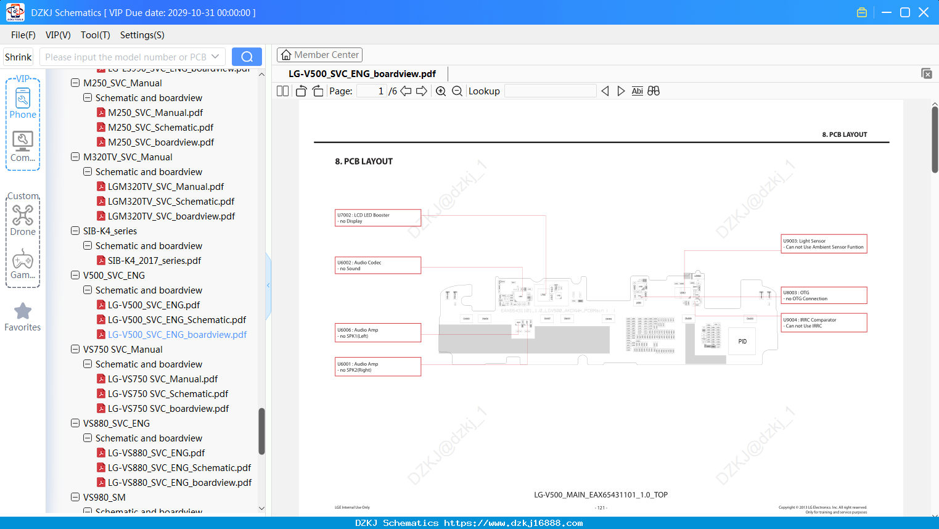The width and height of the screenshot is (939, 529).
Task: Find the next lookup match
Action: [621, 91]
